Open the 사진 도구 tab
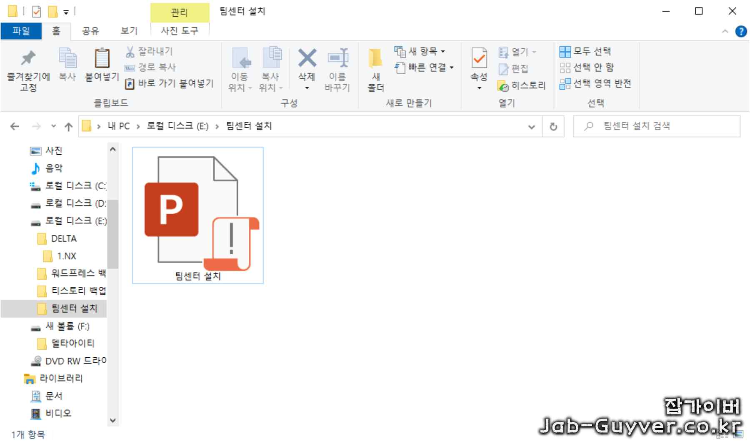 pos(180,30)
